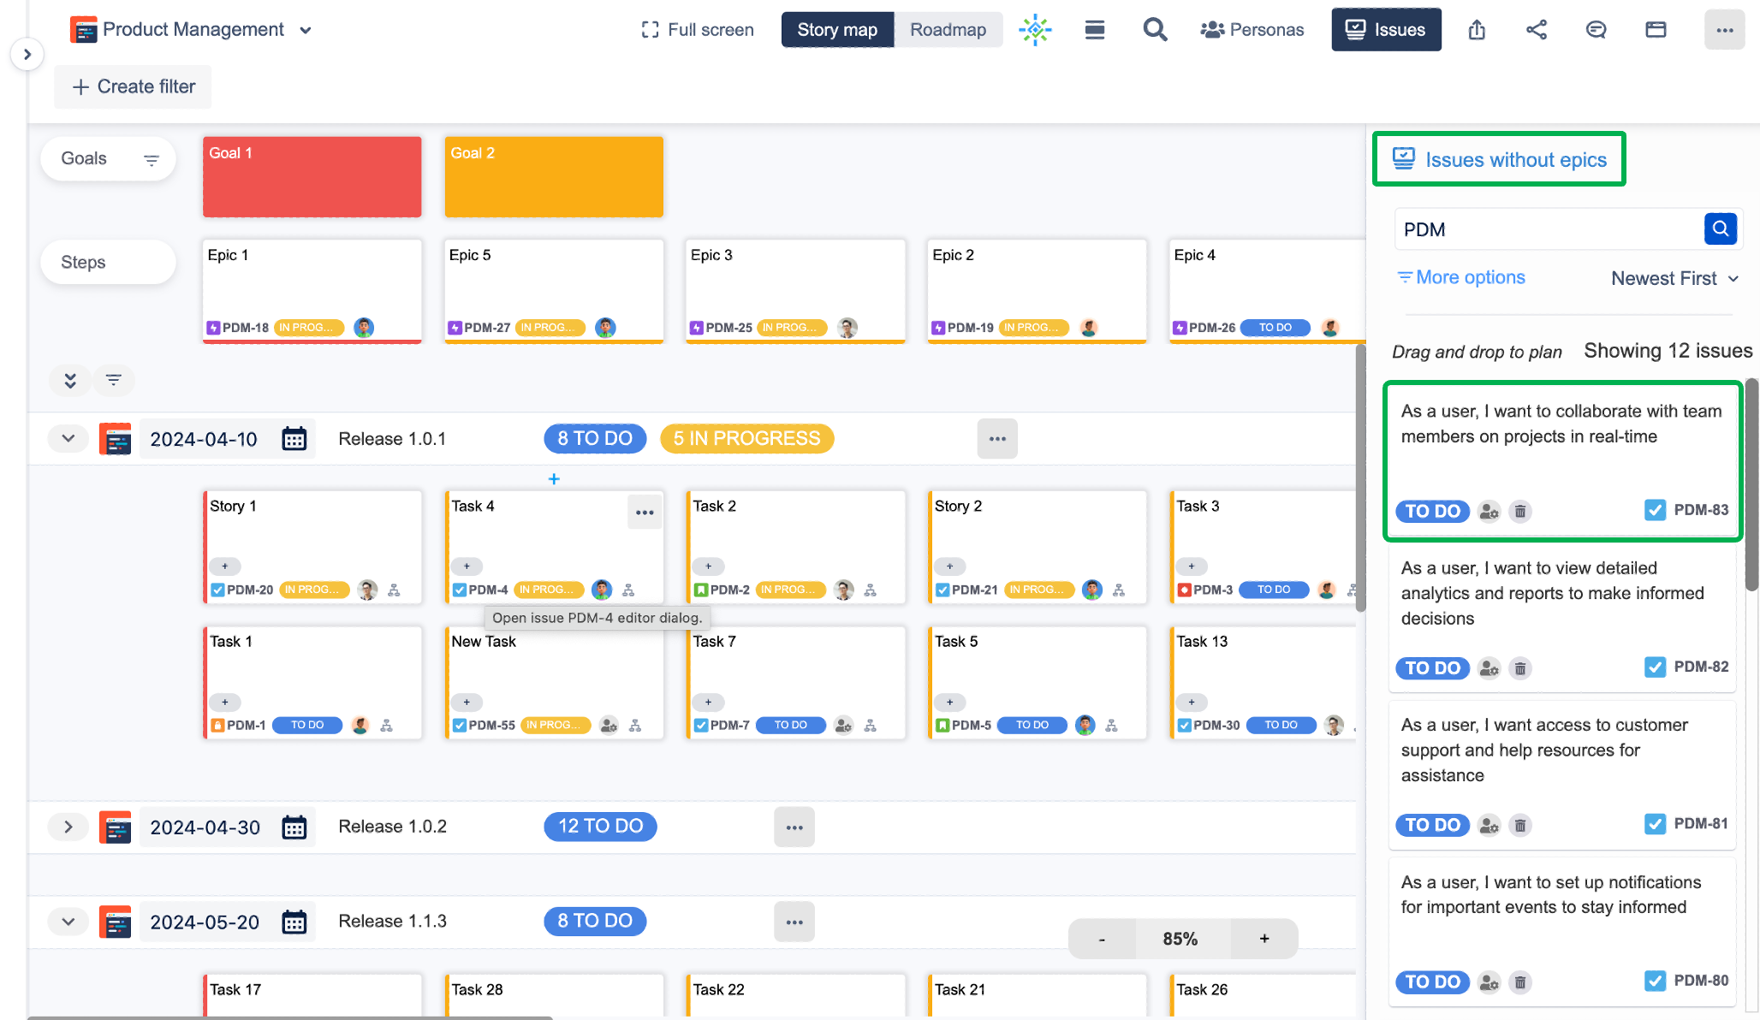Toggle the Issues panel button
Screen dimensions: 1760x1020
[1386, 30]
